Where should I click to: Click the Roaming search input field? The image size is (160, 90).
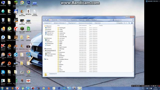point(124,20)
